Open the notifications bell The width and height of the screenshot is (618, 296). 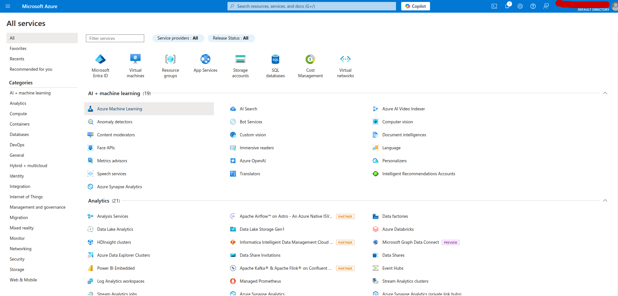[x=507, y=6]
